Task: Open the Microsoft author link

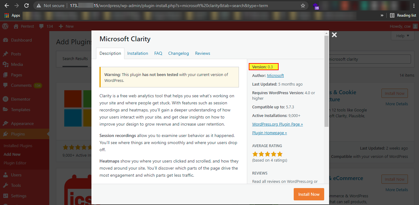Action: point(276,75)
